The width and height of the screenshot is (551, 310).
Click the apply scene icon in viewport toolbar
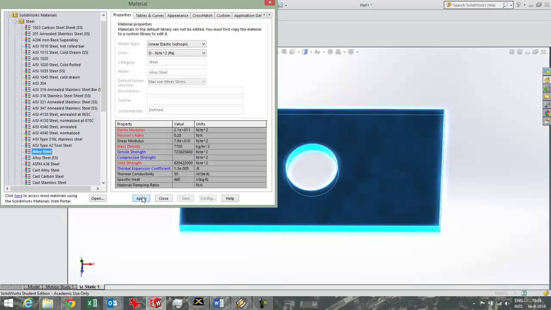(x=338, y=52)
